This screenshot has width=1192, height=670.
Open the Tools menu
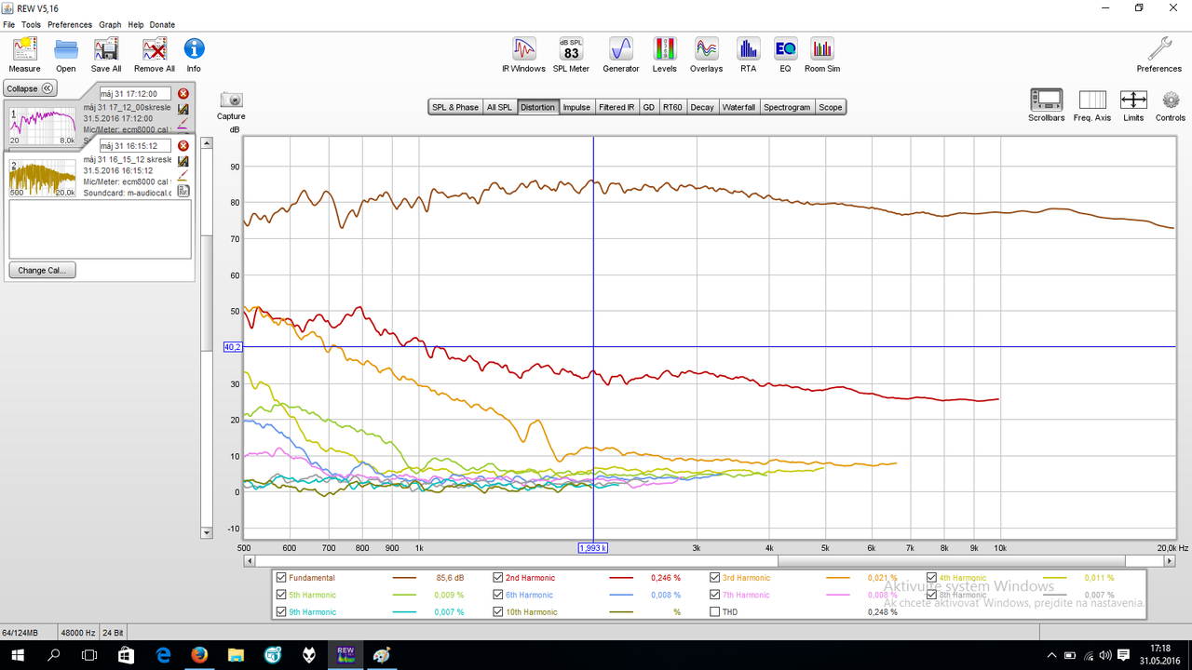tap(31, 25)
